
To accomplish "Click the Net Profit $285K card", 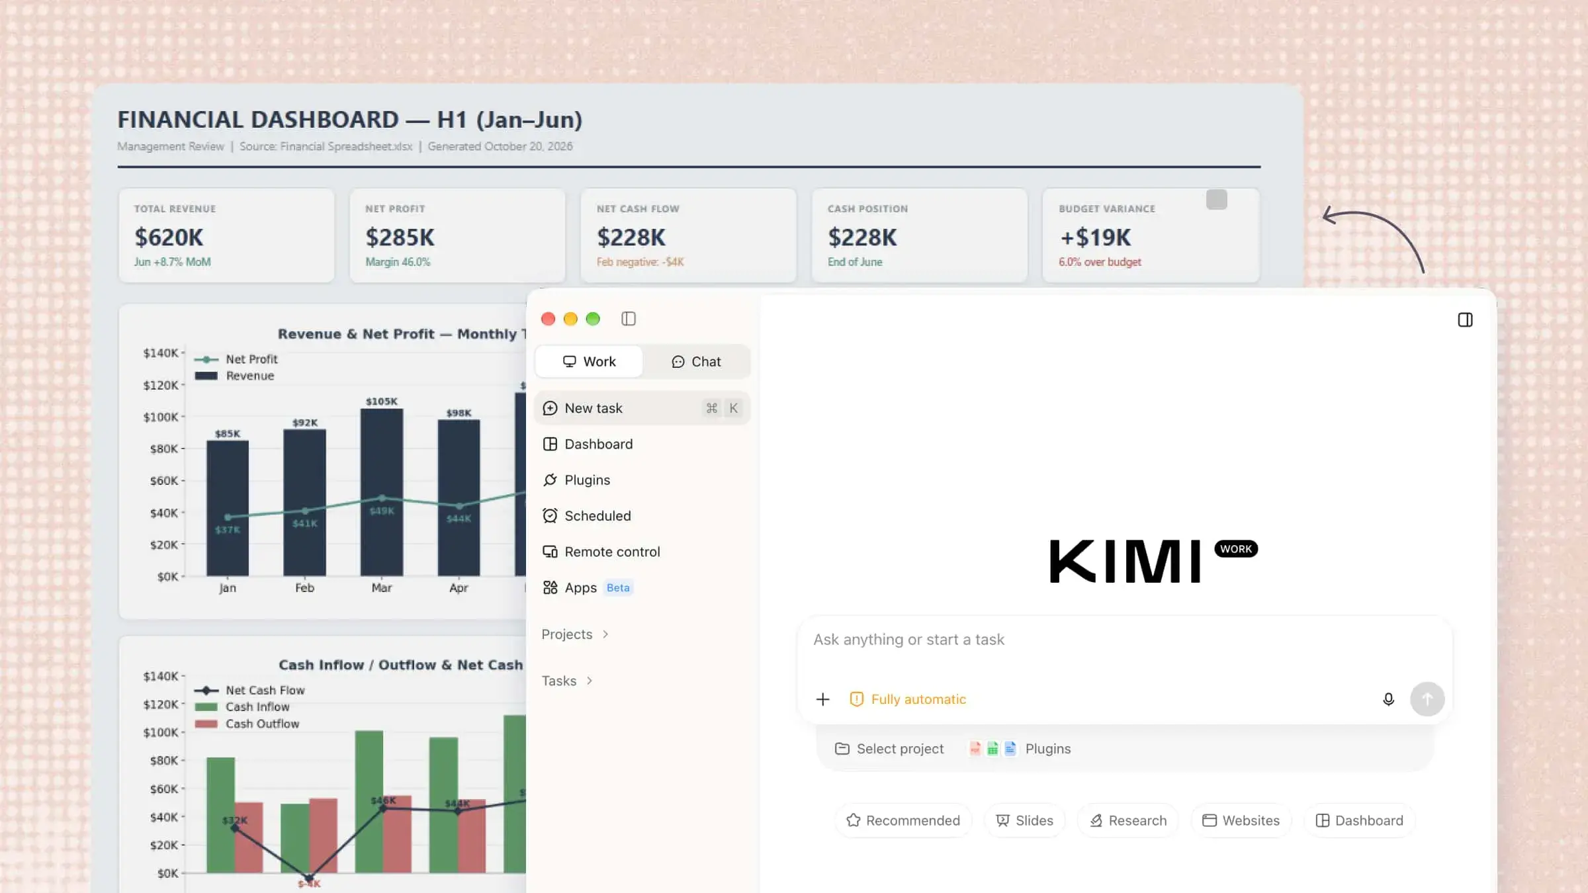I will [x=457, y=235].
